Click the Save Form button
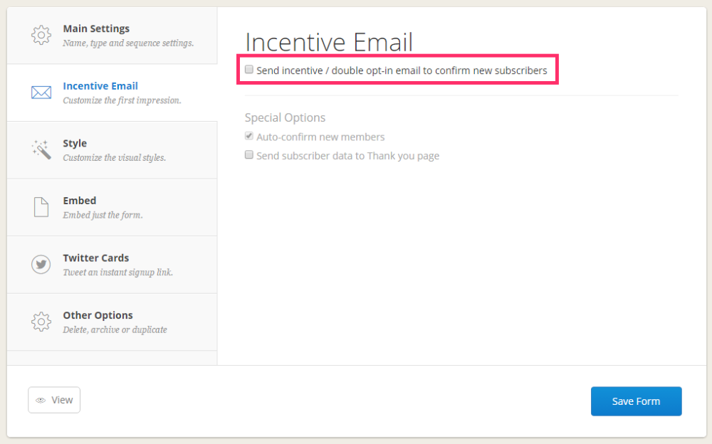 click(x=636, y=401)
